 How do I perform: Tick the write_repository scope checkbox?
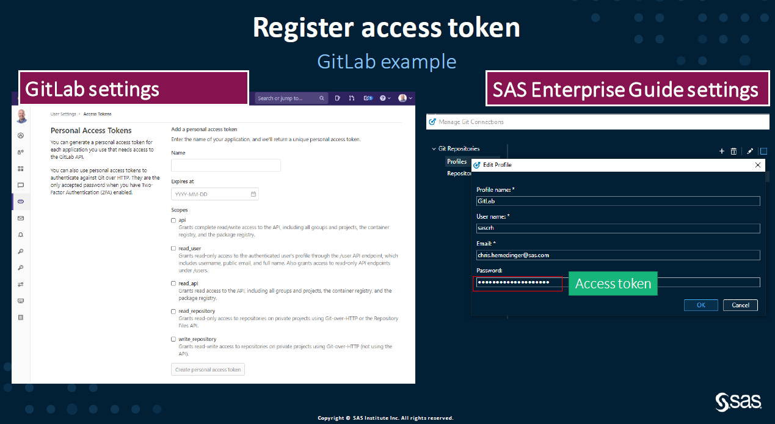pyautogui.click(x=173, y=339)
